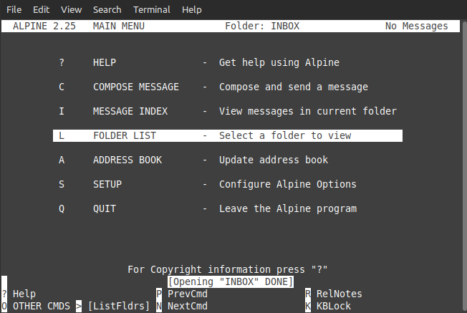Click 'View messages in current folder' description
The image size is (467, 313).
point(308,112)
